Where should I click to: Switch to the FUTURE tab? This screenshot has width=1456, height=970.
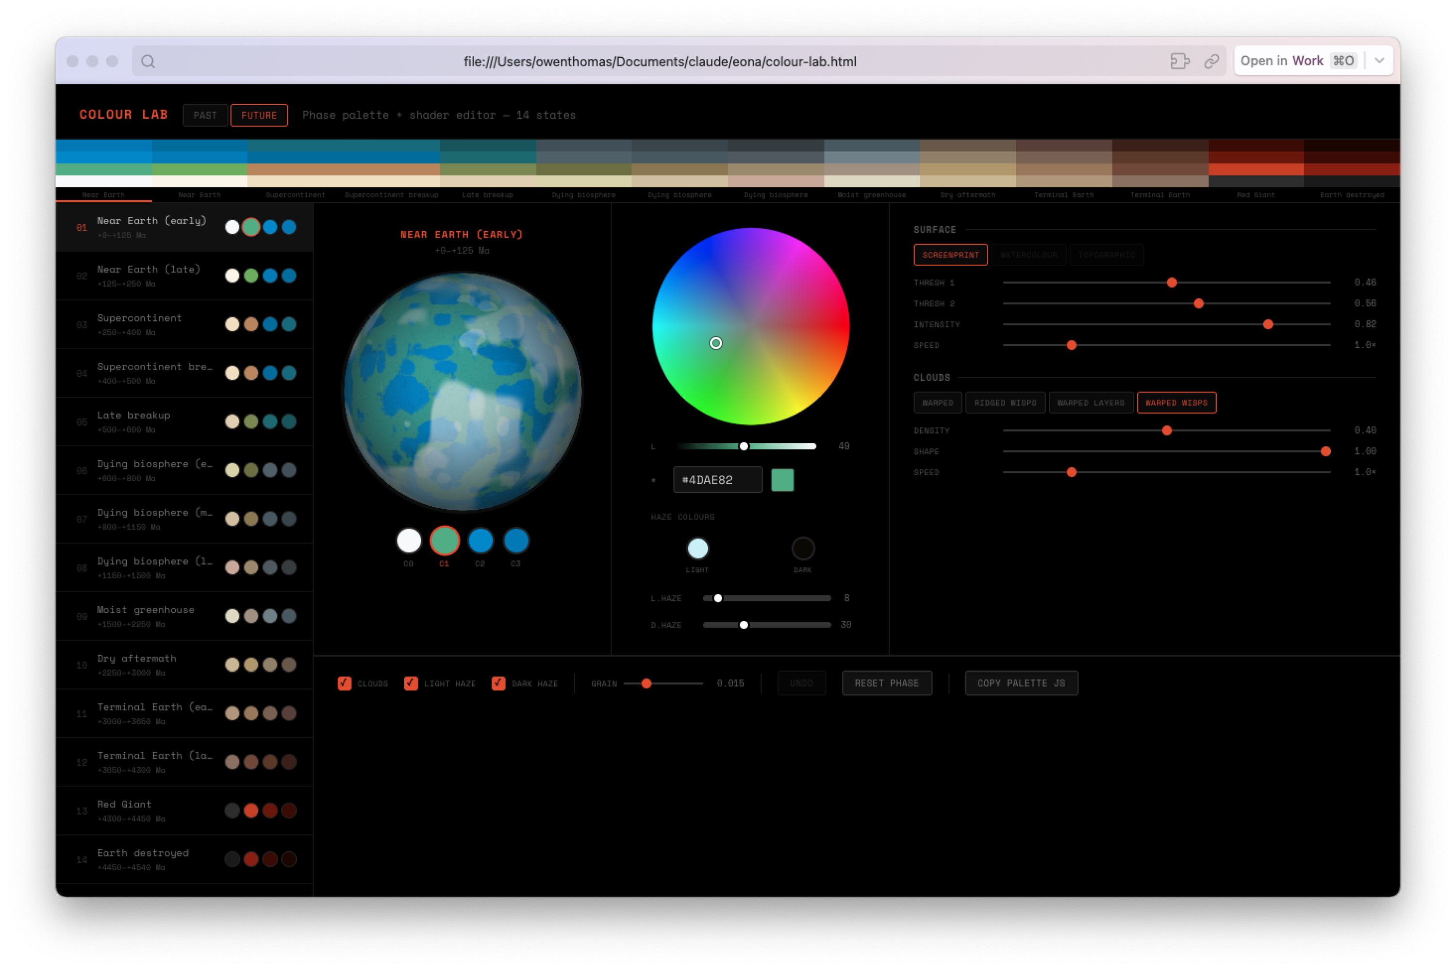(x=259, y=115)
